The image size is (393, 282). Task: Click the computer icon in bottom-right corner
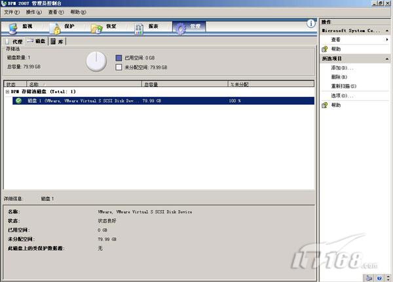click(369, 277)
